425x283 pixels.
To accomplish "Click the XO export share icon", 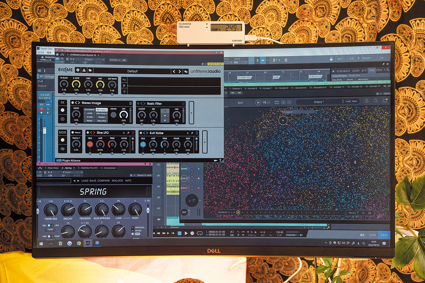I will 367,101.
